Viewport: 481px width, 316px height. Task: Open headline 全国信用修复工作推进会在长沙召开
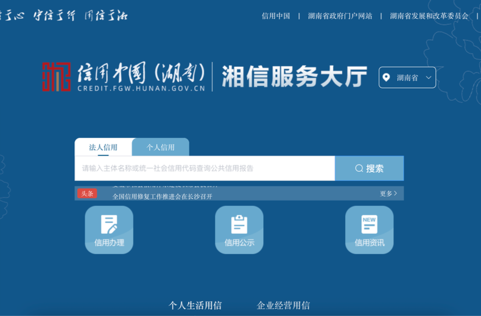[163, 196]
